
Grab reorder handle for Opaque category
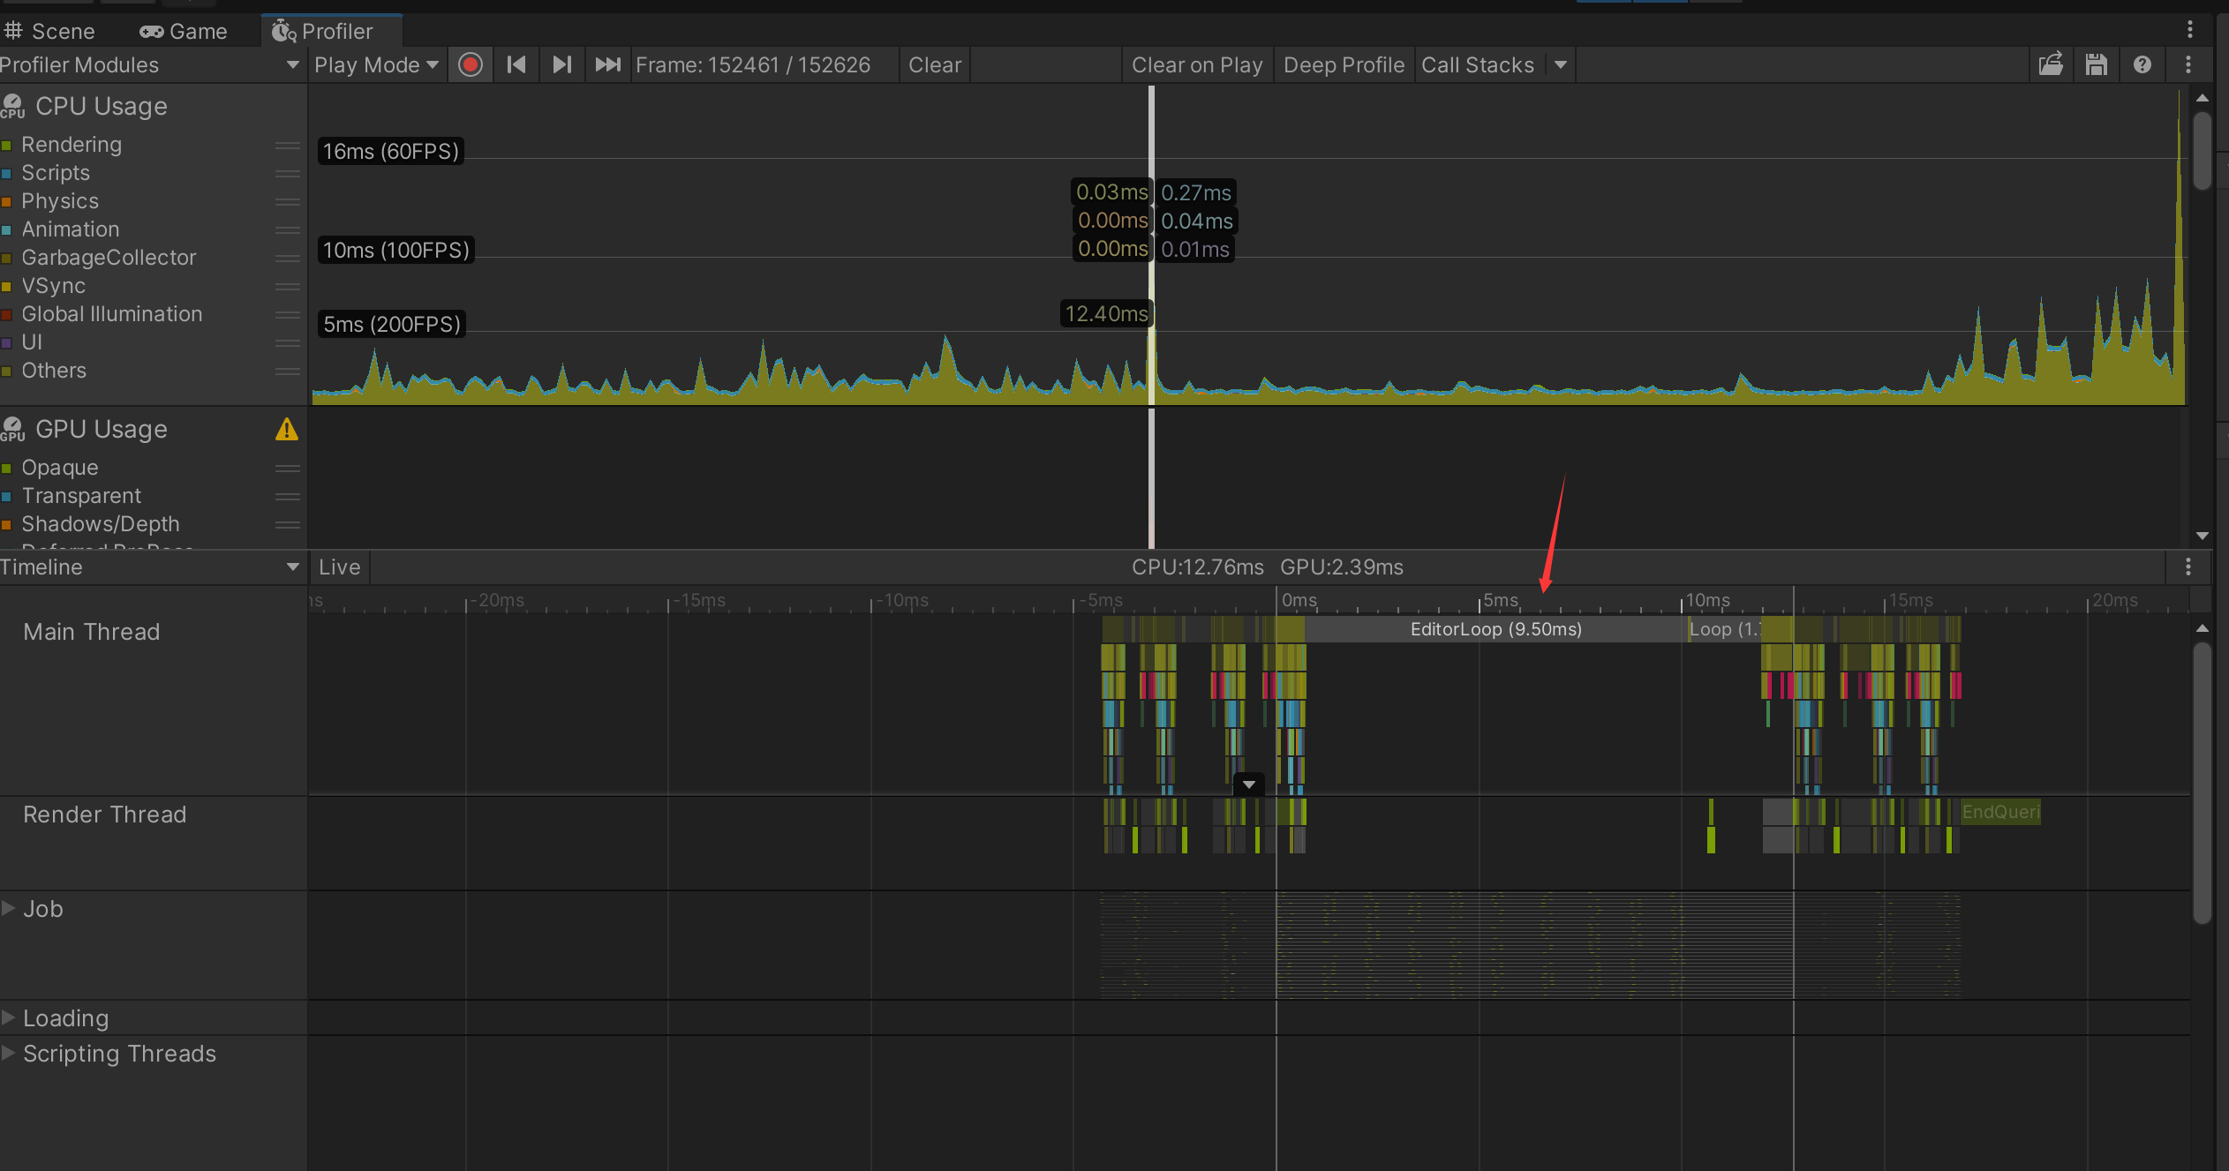(288, 468)
